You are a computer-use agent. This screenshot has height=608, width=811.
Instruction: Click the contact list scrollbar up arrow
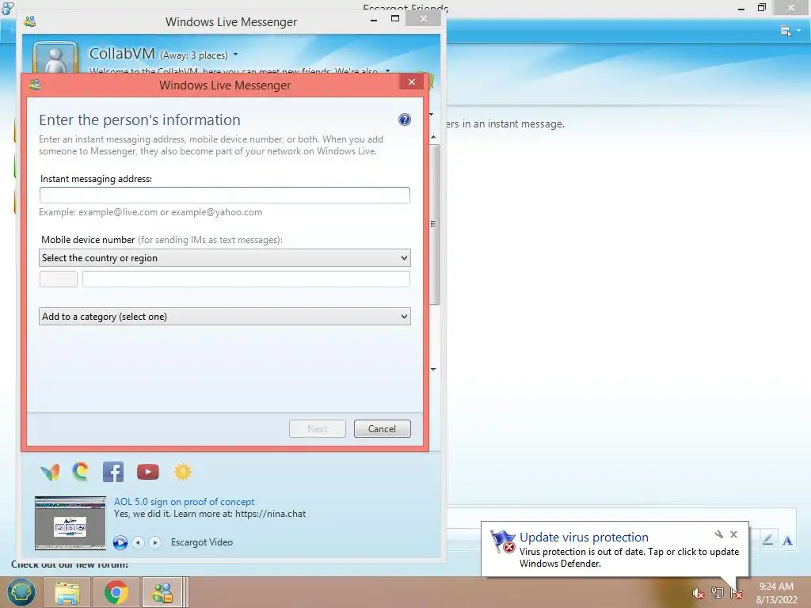[x=433, y=138]
